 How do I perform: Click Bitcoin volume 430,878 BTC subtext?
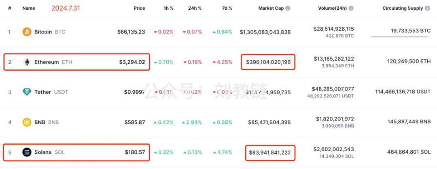click(x=340, y=36)
